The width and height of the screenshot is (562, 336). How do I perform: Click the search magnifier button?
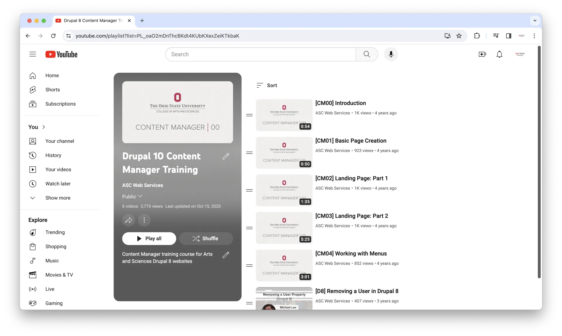pos(367,54)
